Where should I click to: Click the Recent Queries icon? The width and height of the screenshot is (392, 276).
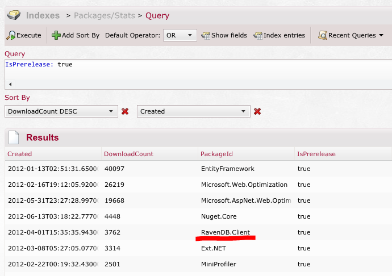[x=323, y=35]
